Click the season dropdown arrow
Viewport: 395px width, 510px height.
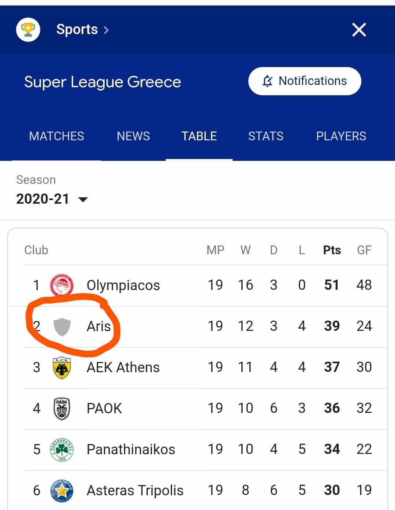pyautogui.click(x=83, y=200)
